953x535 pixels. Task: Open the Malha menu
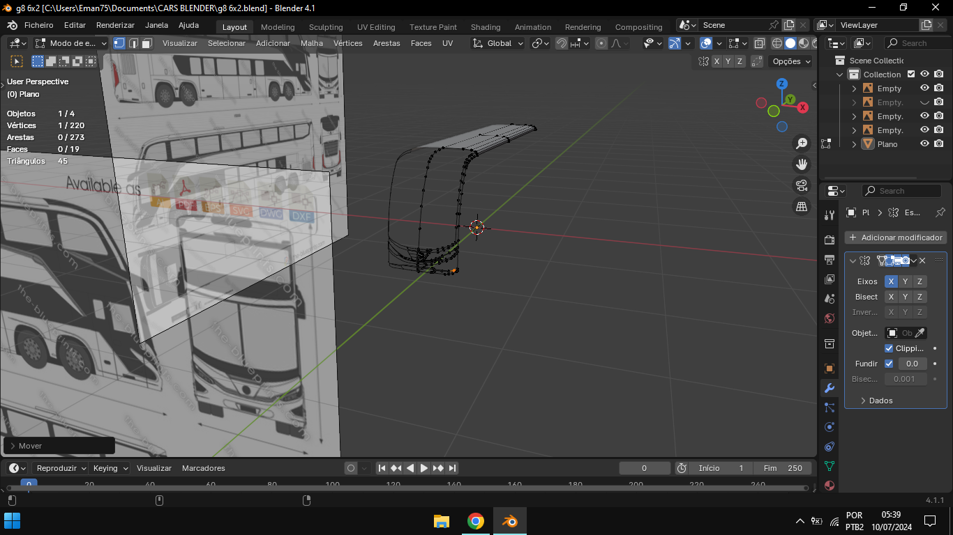[312, 43]
